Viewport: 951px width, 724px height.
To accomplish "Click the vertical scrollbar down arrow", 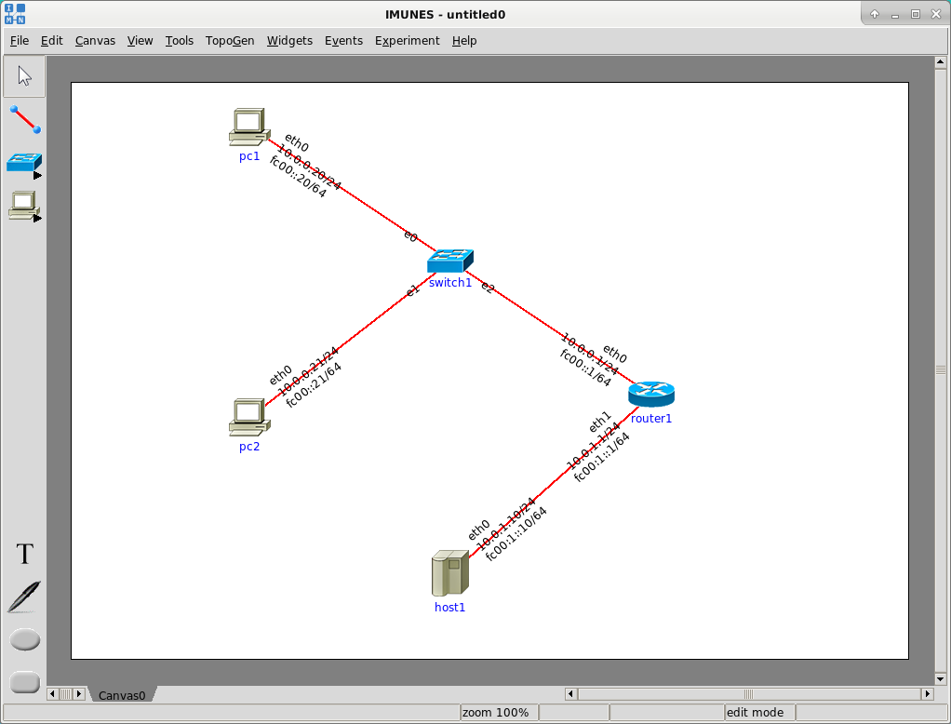I will coord(942,678).
